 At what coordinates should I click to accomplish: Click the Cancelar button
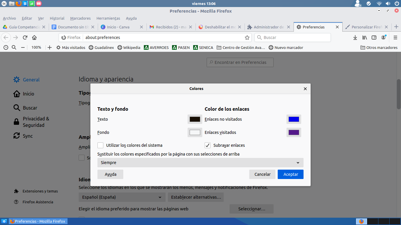[262, 174]
